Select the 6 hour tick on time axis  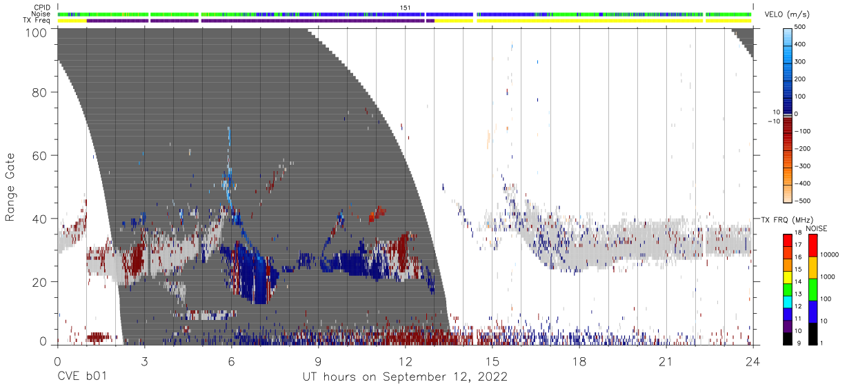[x=231, y=361]
